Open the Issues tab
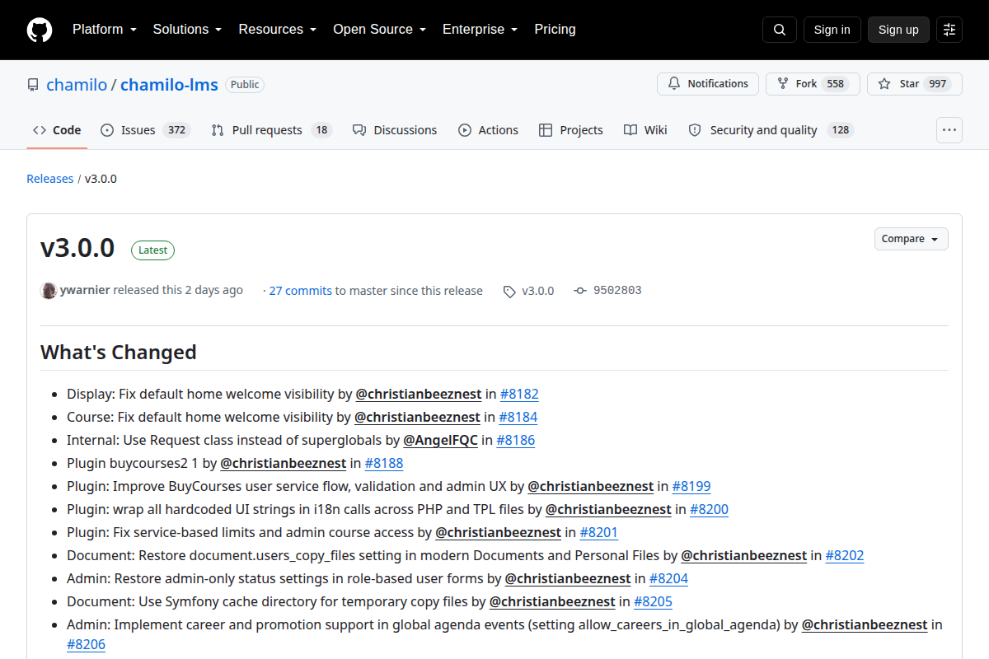 [x=146, y=130]
